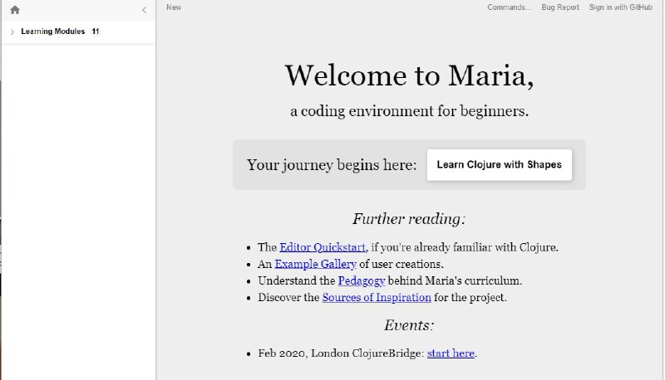Screen dimensions: 665x380
Task: Click the Welcome to Maria heading
Action: pyautogui.click(x=409, y=76)
